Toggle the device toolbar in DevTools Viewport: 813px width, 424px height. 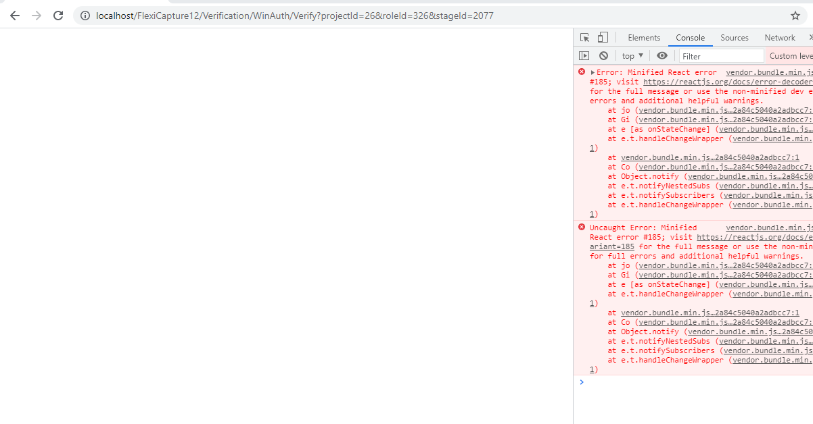[603, 38]
